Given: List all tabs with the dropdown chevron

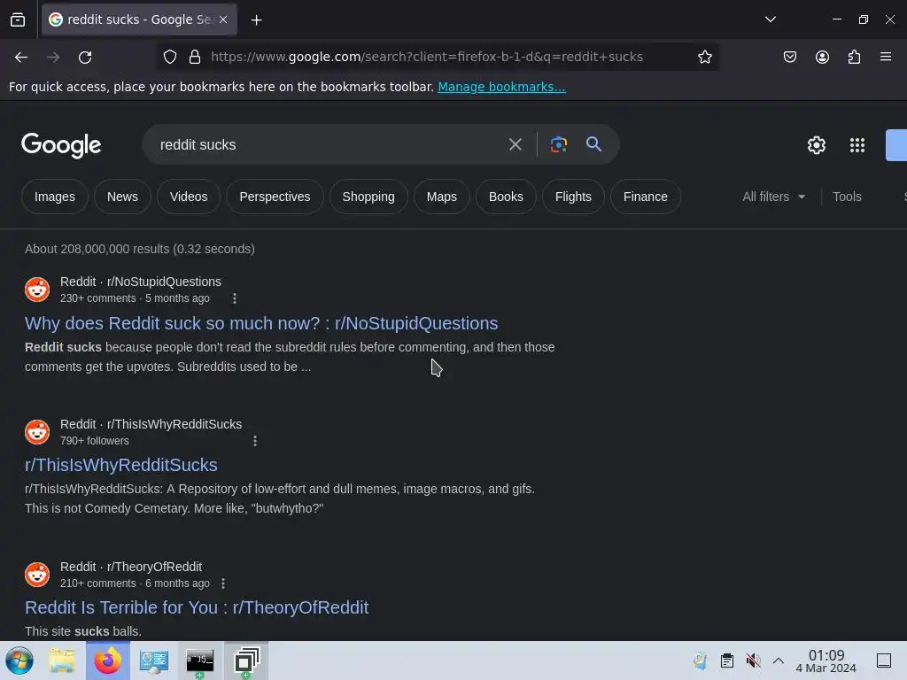Looking at the screenshot, I should (770, 19).
